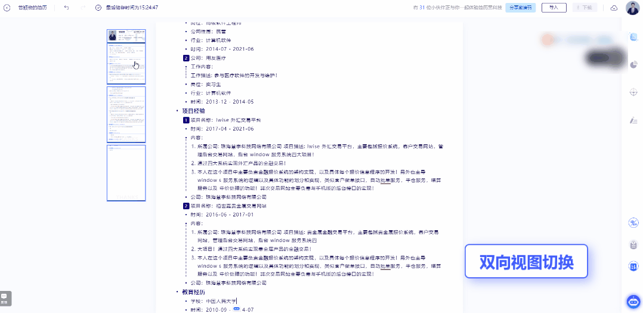
Task: Open the pie chart icon in right sidebar
Action: (633, 65)
